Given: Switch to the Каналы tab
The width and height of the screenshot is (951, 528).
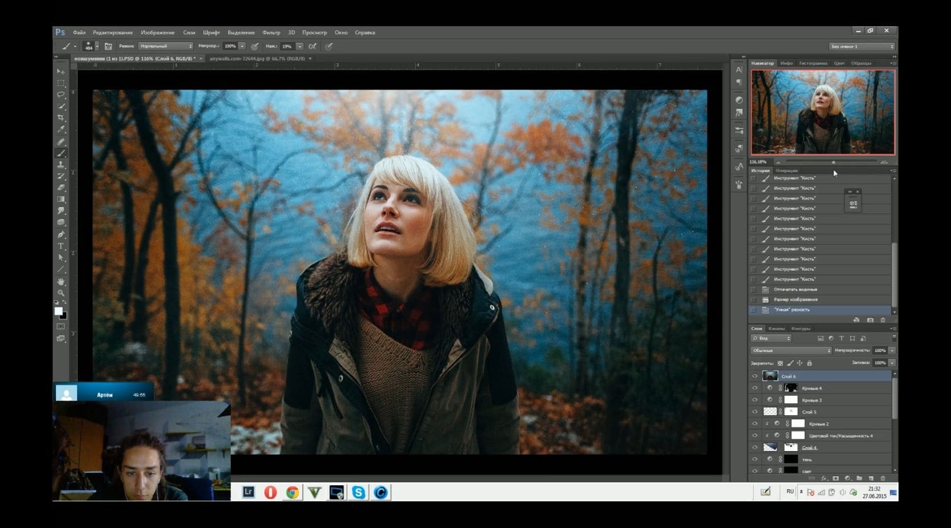Looking at the screenshot, I should pyautogui.click(x=777, y=329).
